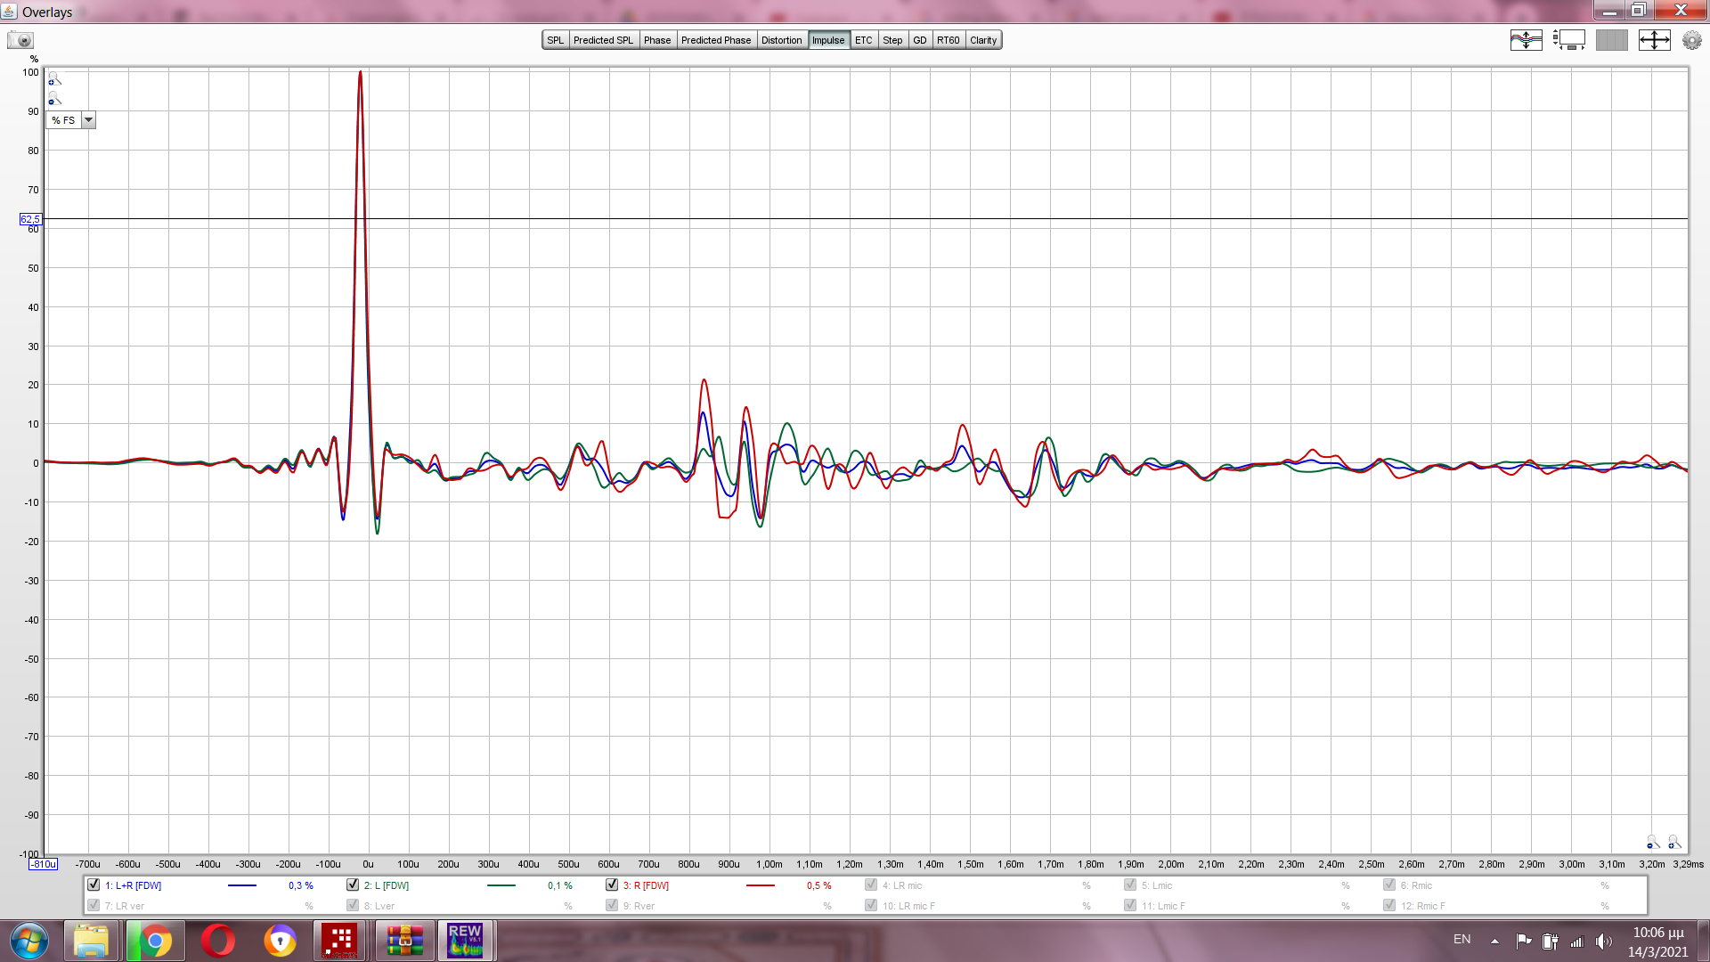Viewport: 1710px width, 962px height.
Task: Open File Explorer from taskbar
Action: click(91, 941)
